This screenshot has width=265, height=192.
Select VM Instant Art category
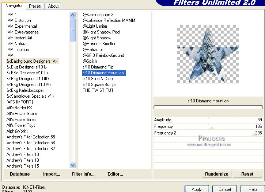(x=20, y=38)
